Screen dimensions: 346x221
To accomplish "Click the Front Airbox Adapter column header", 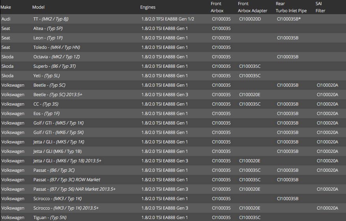I will pyautogui.click(x=253, y=7).
